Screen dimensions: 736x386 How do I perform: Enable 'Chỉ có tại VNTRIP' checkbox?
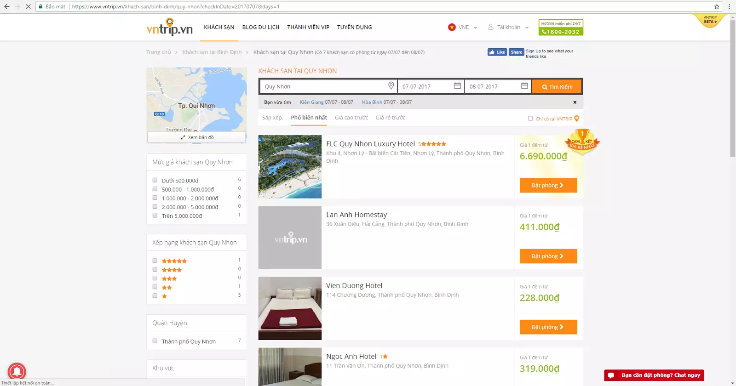tap(530, 119)
